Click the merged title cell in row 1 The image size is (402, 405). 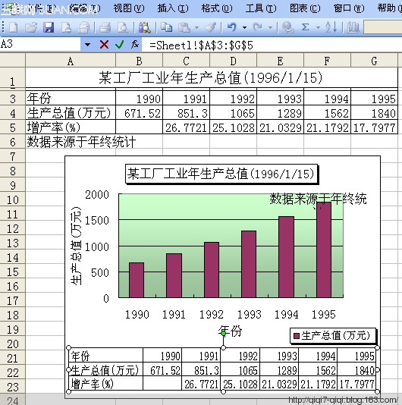click(x=212, y=78)
